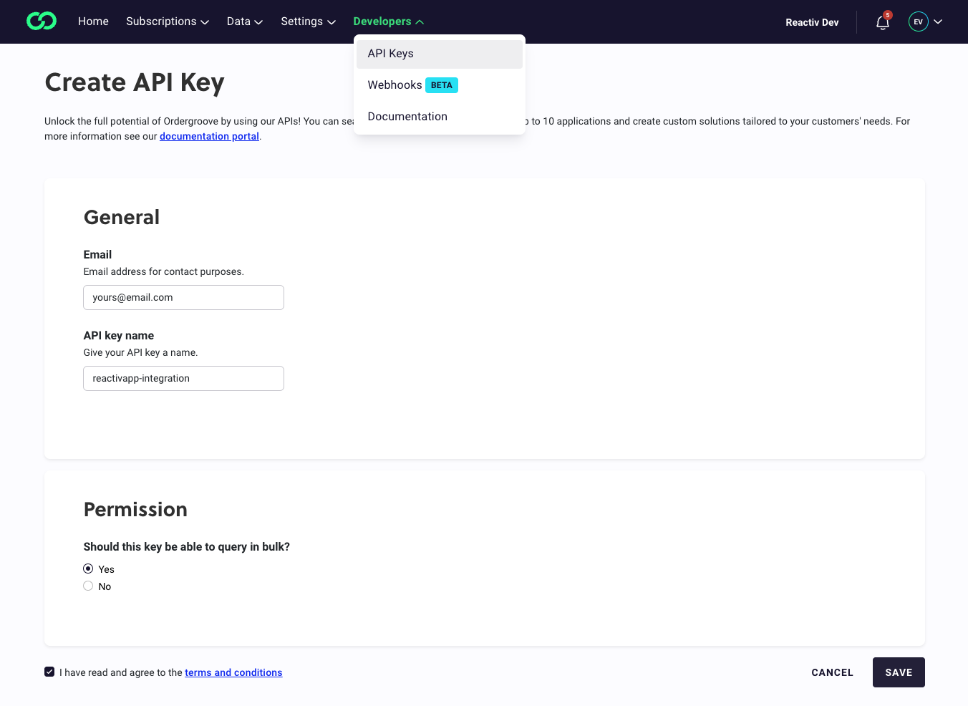
Task: Save the new API key
Action: (x=898, y=672)
